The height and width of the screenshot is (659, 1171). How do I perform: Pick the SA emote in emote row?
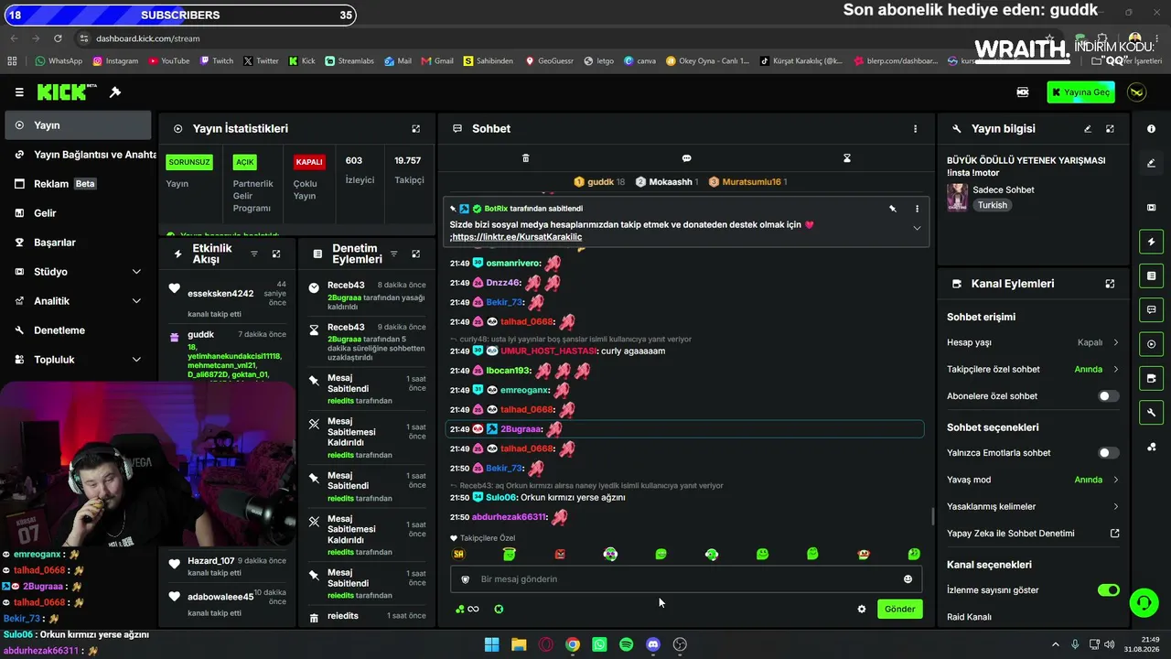458,554
